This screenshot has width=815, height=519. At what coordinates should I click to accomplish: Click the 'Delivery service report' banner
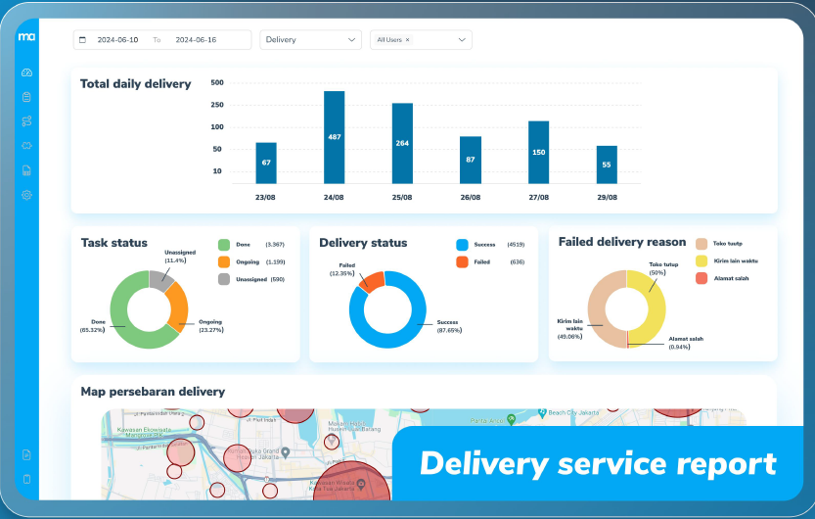[x=598, y=464]
